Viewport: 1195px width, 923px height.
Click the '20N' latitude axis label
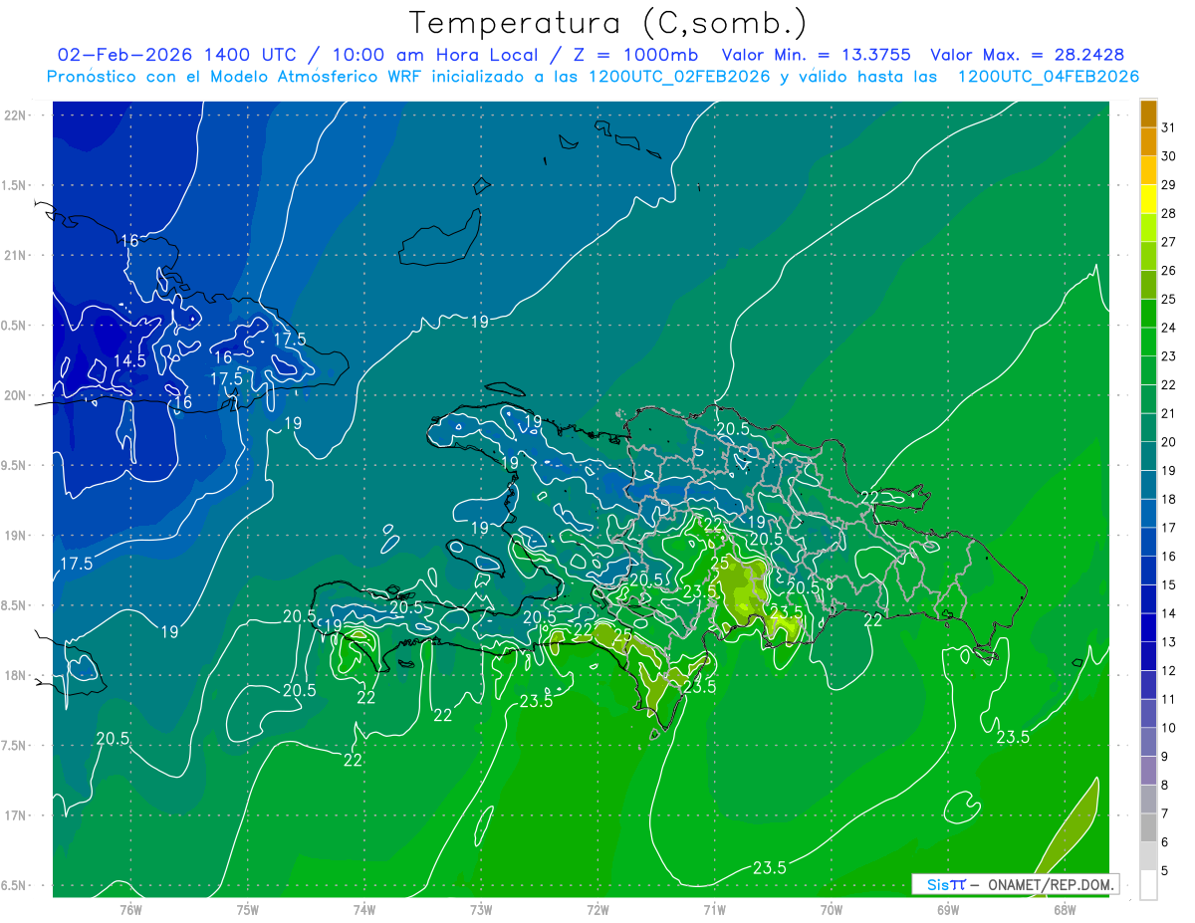coord(15,395)
